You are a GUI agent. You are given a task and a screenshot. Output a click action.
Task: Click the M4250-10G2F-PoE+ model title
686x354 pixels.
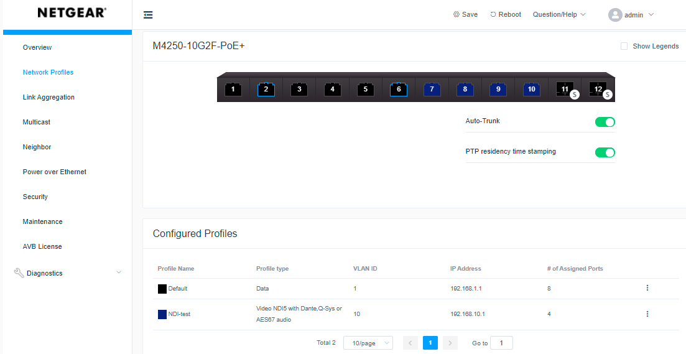click(x=198, y=46)
